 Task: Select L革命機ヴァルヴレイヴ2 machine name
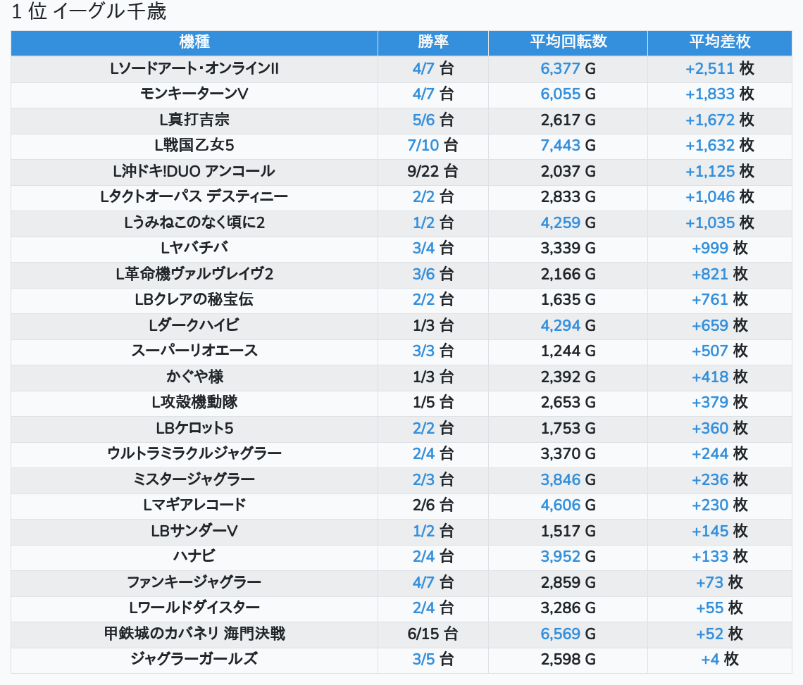(194, 274)
